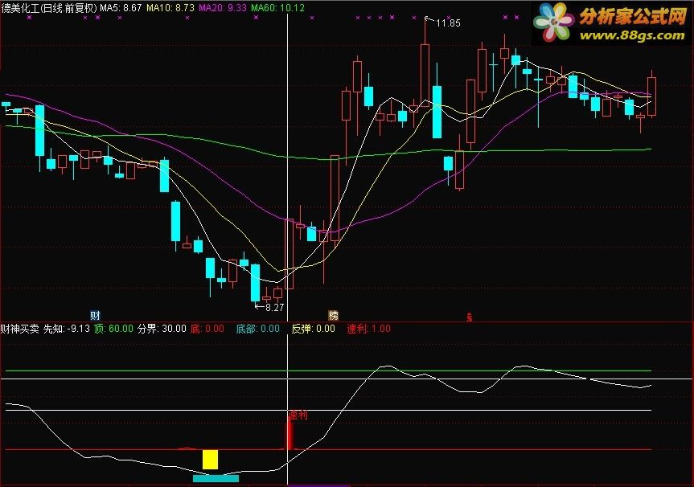
Task: Click the 榜 ranking marker on the chart
Action: 333,315
